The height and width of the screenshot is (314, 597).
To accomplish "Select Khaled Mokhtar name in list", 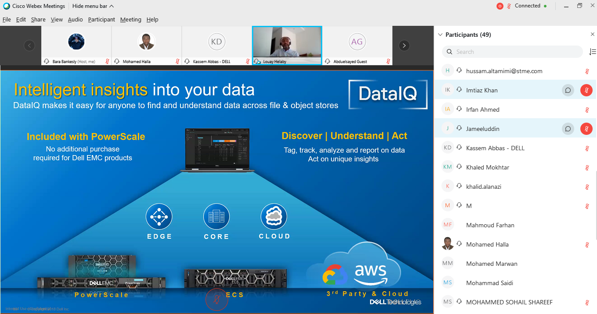I will pos(488,167).
